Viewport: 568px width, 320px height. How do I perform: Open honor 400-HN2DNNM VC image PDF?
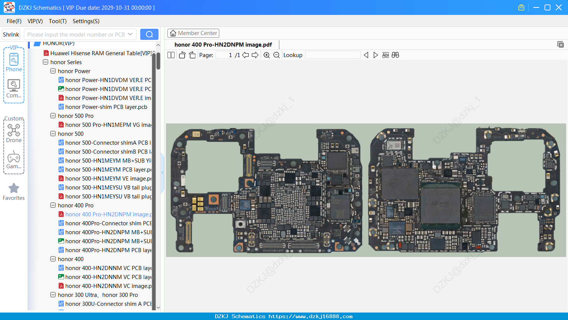click(105, 286)
